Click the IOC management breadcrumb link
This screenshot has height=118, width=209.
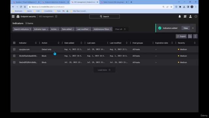click(46, 16)
